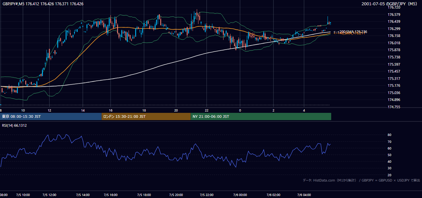Image resolution: width=422 pixels, height=198 pixels.
Task: Click price axis value 176.299
Action: (394, 29)
